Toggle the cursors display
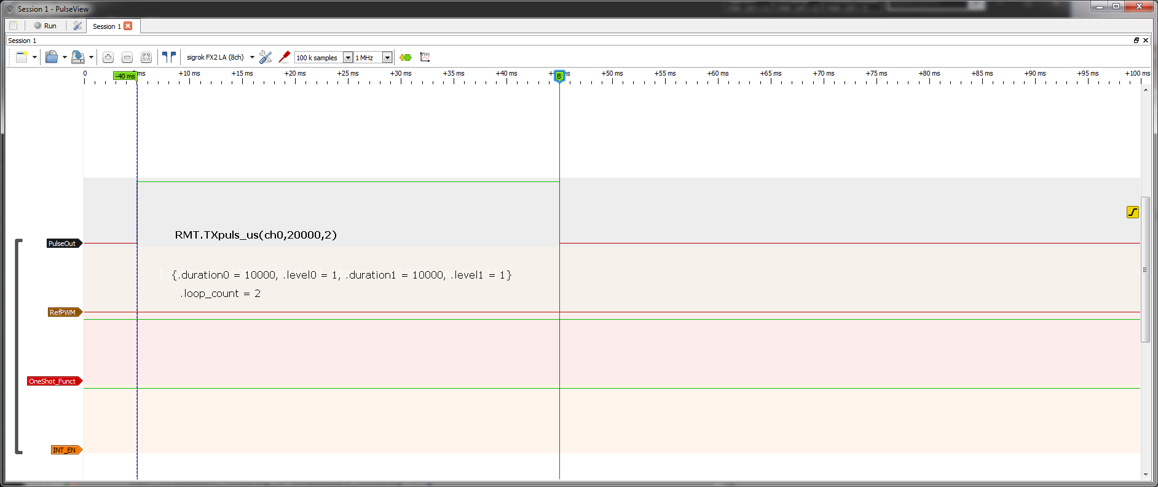 tap(169, 57)
